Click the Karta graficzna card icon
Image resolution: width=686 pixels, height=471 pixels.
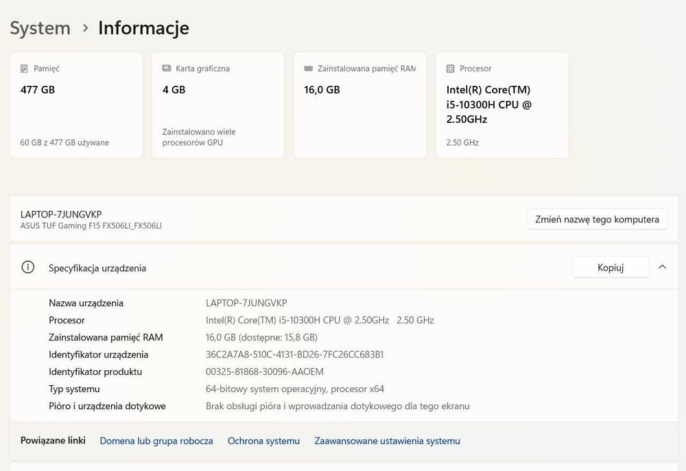coord(167,69)
